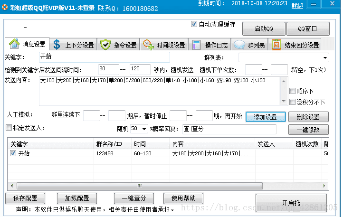This screenshot has height=217, width=343.
Task: Click the 删除设置 button
Action: coord(308,117)
